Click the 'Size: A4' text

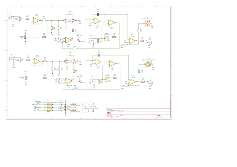[109, 115]
